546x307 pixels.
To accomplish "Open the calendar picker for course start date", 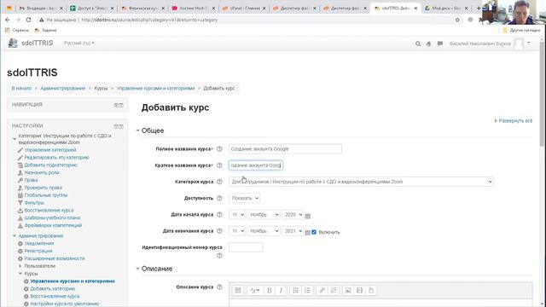I will pos(307,216).
